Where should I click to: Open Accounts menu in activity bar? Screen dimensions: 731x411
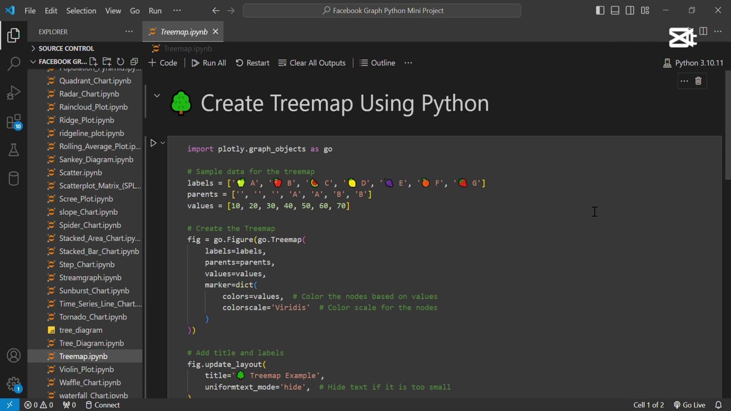coord(14,355)
